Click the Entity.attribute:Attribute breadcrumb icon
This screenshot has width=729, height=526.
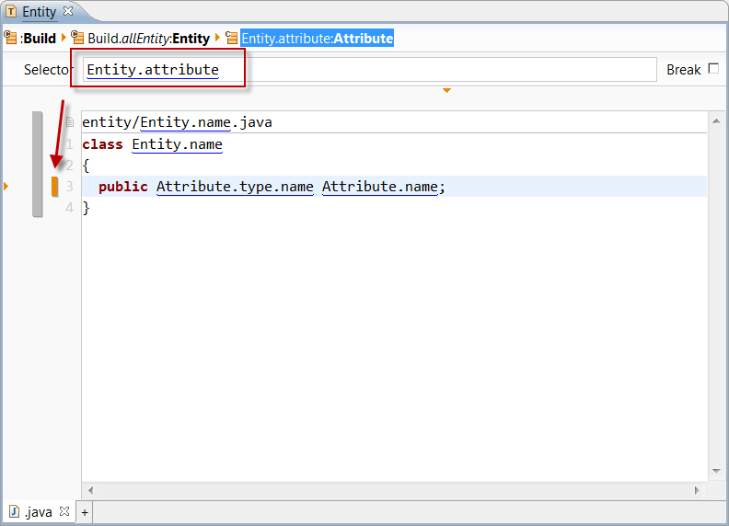232,39
